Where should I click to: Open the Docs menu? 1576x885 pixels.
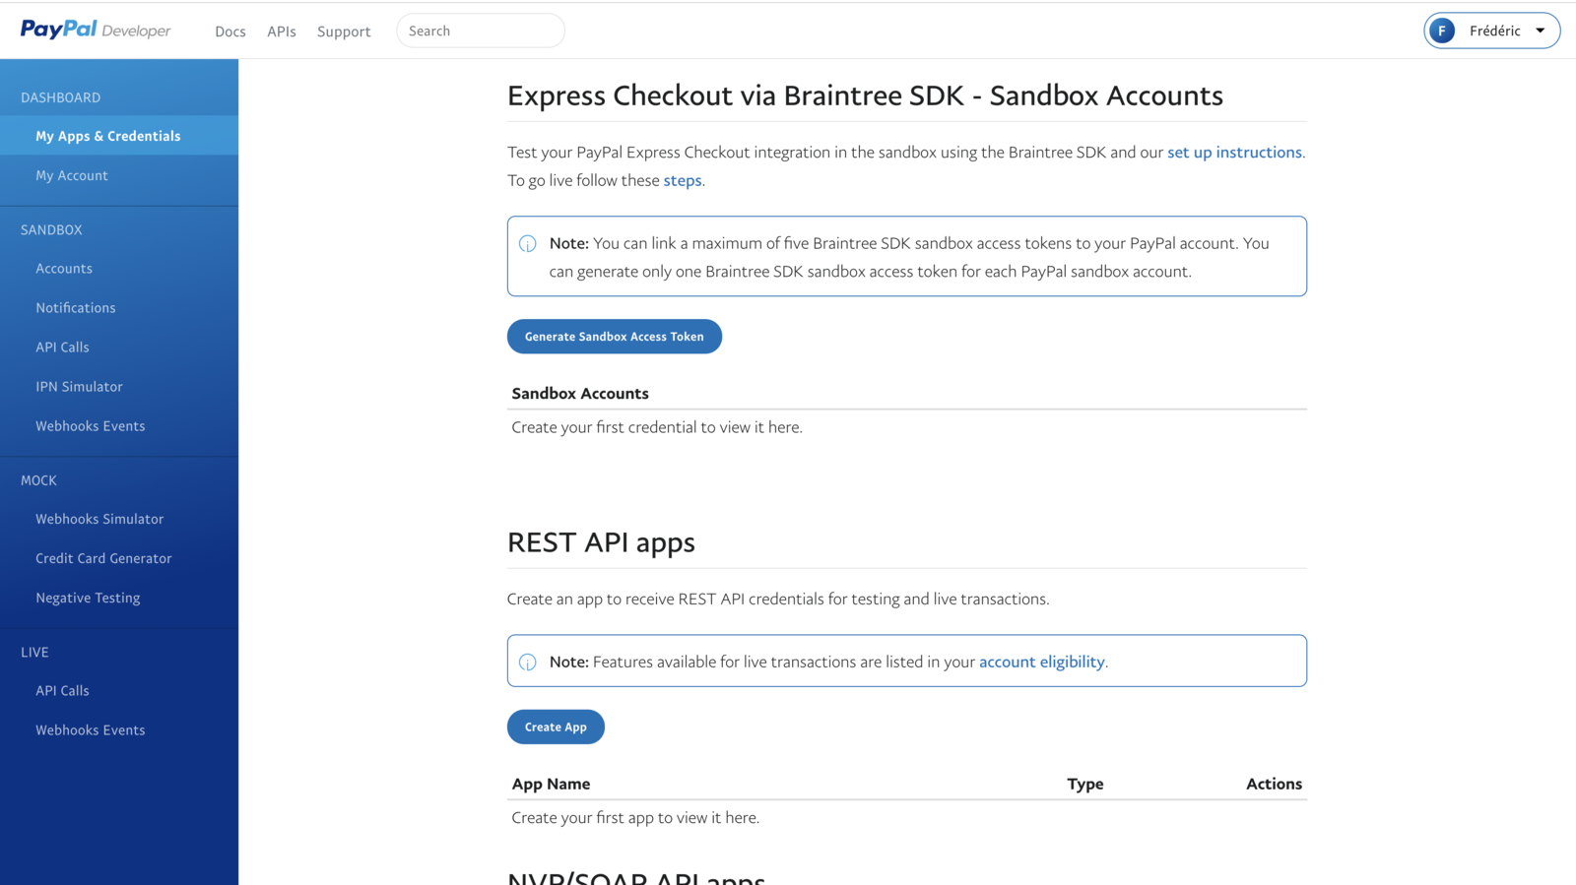[x=230, y=32]
